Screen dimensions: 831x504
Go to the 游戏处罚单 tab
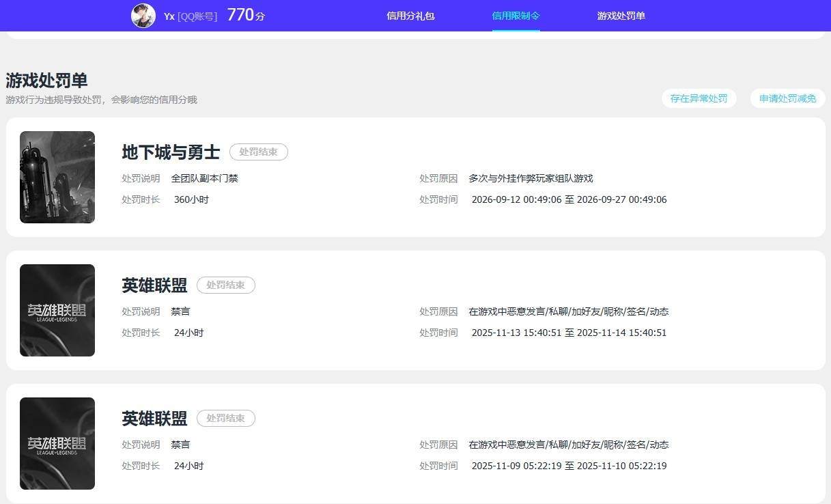tap(621, 16)
